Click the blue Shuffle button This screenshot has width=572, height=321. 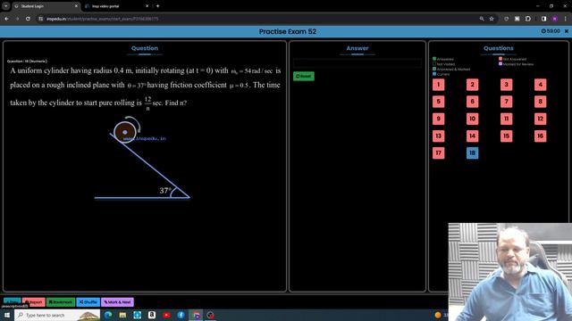[x=88, y=302]
